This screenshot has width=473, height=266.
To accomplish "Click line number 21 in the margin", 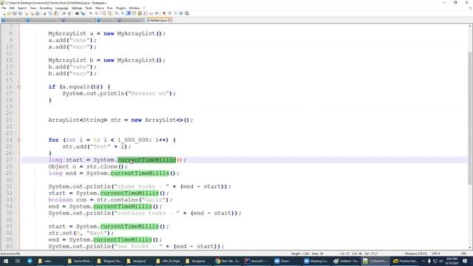I will point(9,120).
